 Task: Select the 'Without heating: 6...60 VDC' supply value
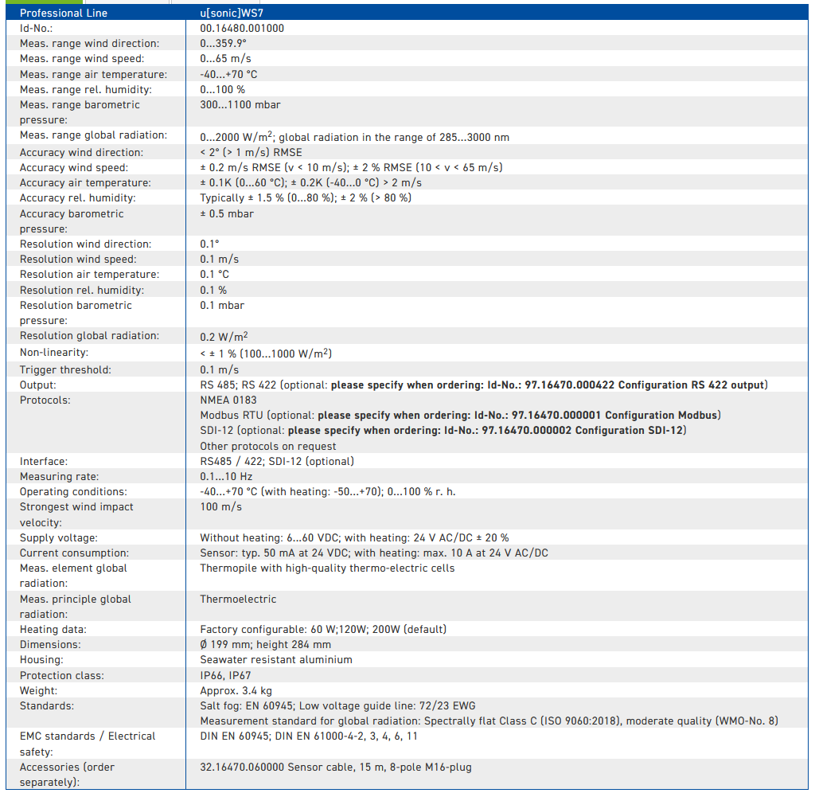point(269,537)
